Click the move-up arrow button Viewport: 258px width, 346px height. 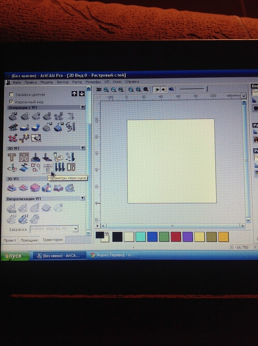[74, 93]
